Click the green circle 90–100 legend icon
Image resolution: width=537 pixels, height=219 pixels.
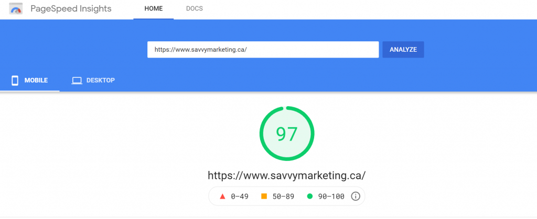(x=310, y=196)
